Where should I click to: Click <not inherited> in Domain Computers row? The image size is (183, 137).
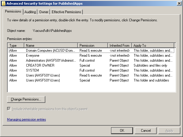pos(120,51)
